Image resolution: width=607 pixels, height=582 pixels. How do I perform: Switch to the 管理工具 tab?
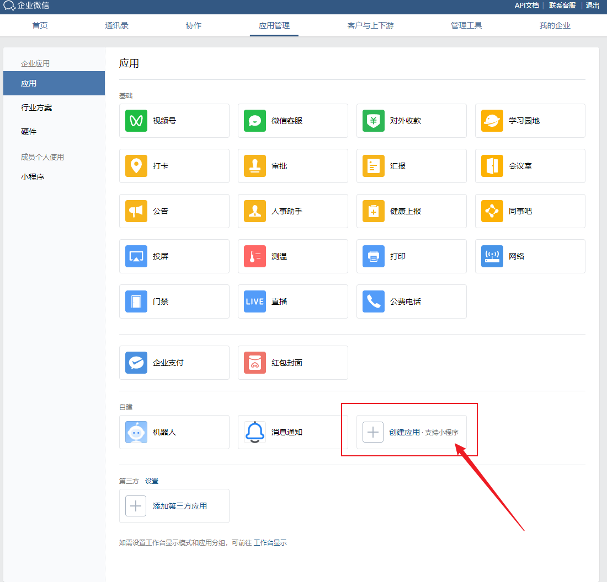466,25
